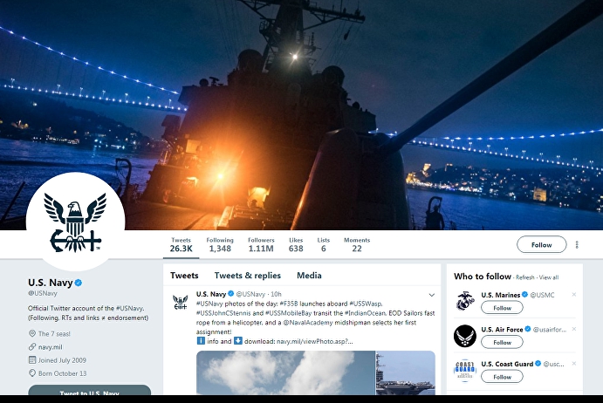Open the three-dot more options beside Follow
The image size is (603, 403).
577,244
